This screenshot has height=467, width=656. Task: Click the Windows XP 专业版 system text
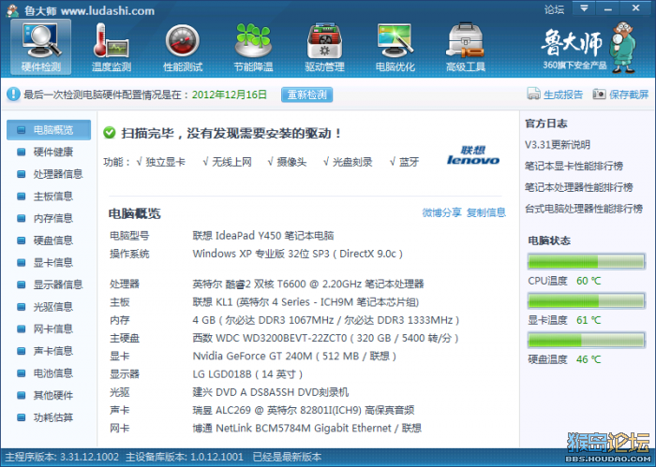297,254
